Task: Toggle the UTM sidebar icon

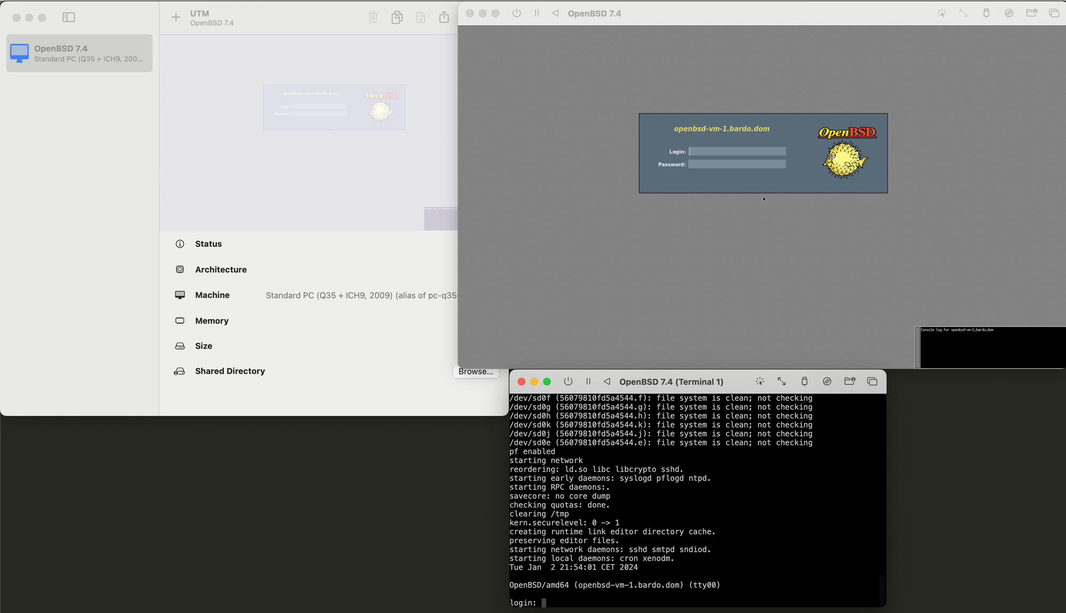Action: [x=69, y=17]
